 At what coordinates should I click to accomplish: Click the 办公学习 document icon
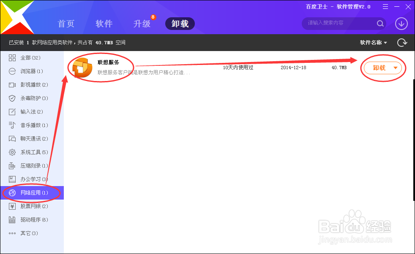12,179
